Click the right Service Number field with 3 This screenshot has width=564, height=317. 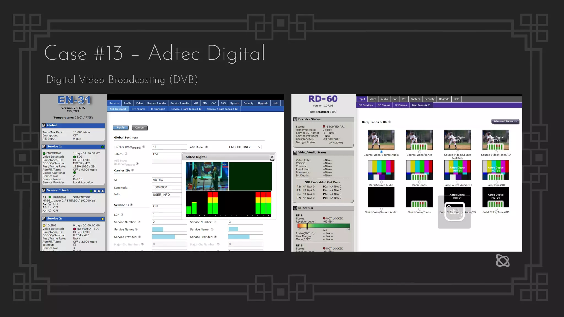click(x=245, y=222)
